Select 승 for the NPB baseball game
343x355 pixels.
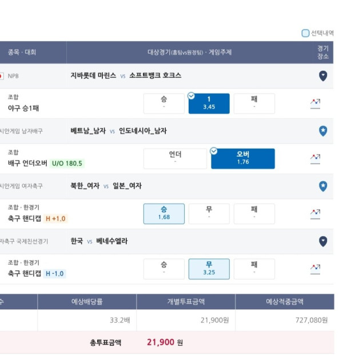pos(164,103)
